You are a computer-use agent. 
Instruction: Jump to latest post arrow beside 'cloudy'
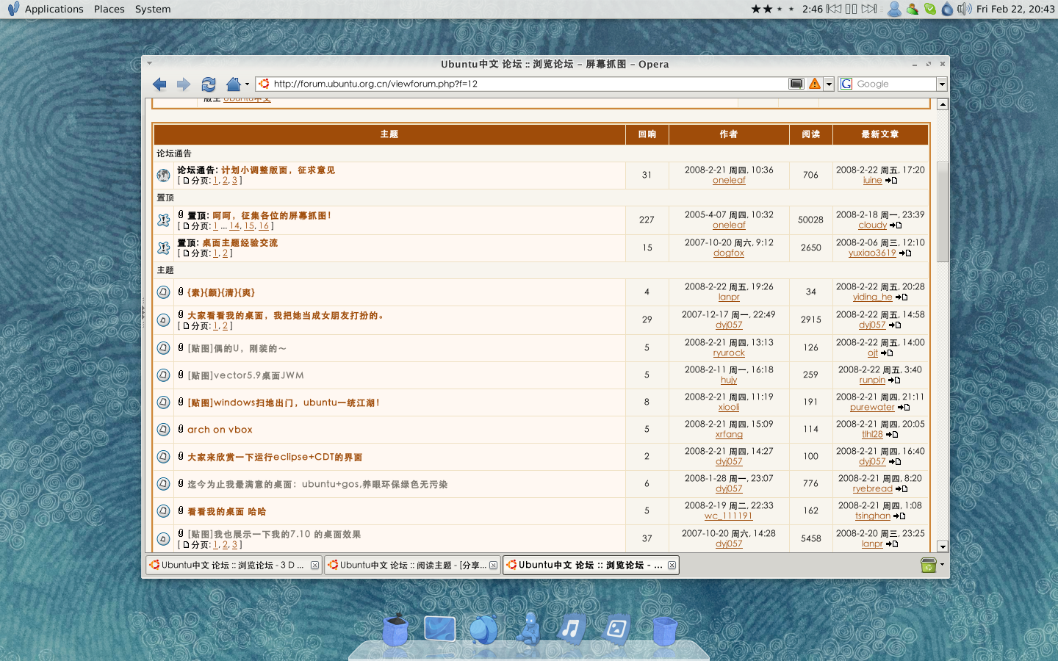896,225
